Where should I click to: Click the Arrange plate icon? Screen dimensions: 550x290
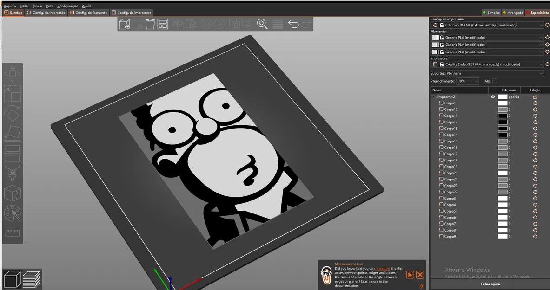163,24
